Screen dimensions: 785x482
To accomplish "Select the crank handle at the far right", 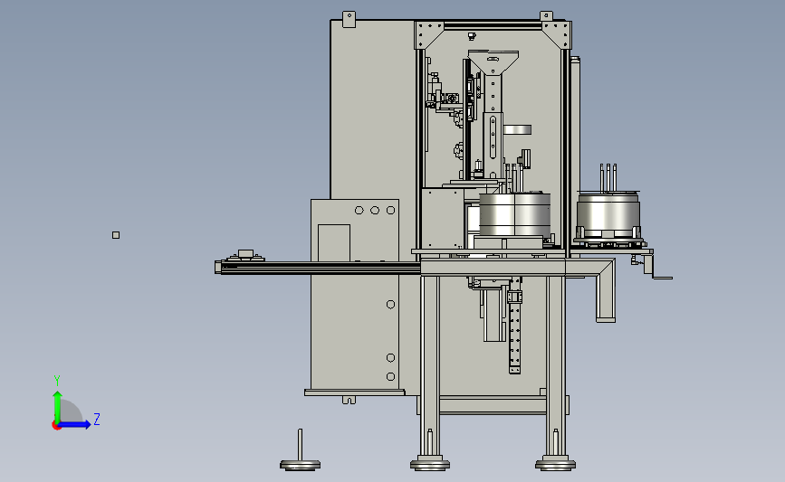I will point(657,267).
